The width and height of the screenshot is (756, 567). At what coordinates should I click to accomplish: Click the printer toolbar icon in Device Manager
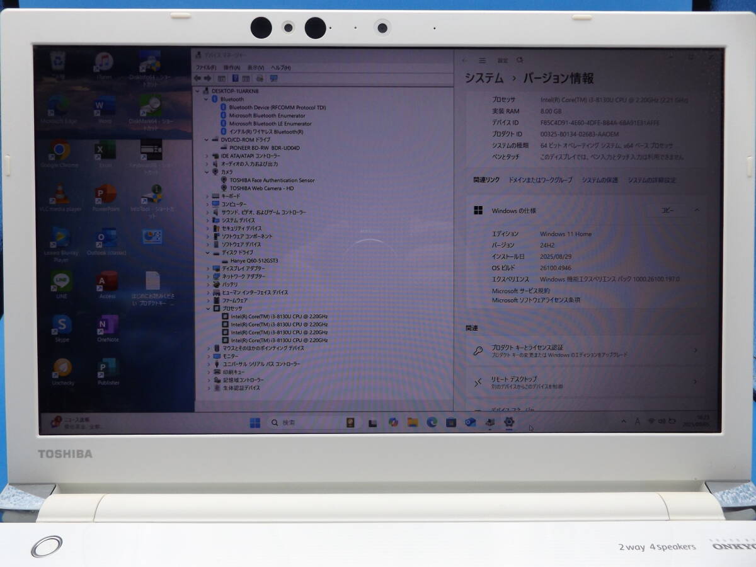coord(260,78)
